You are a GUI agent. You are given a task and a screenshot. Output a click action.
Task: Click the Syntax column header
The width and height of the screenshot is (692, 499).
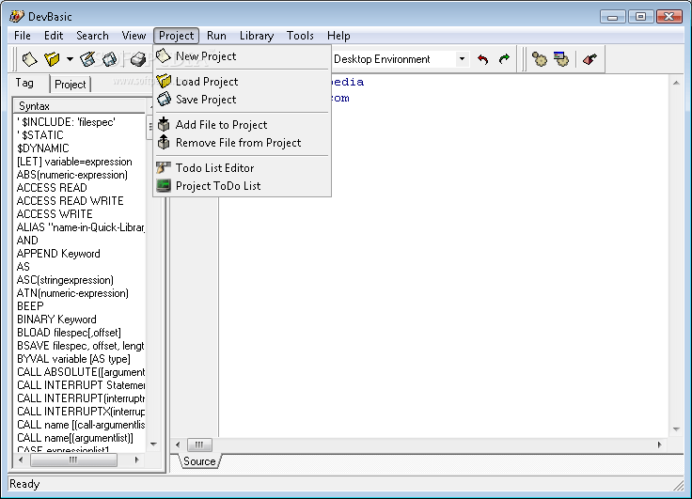tap(79, 106)
